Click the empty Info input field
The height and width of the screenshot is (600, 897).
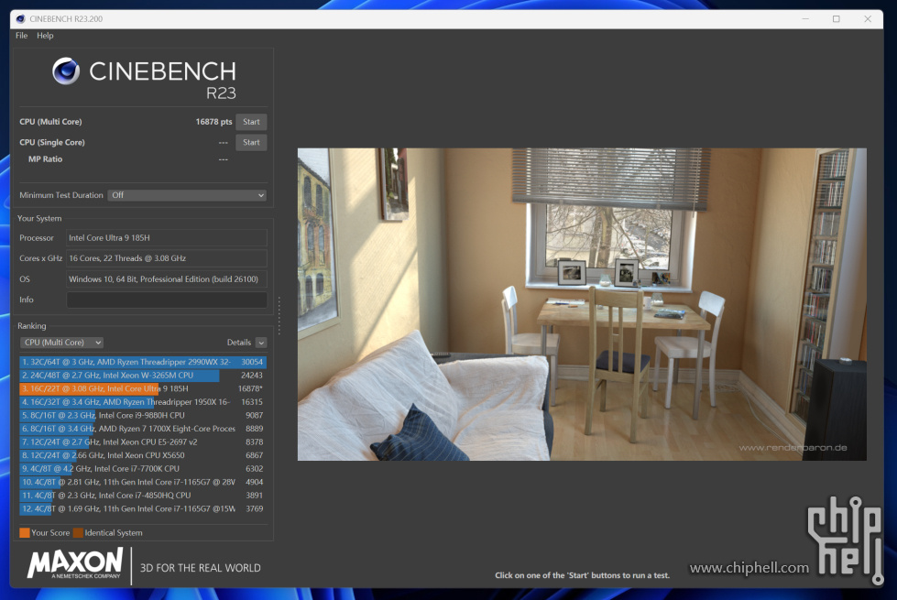[x=167, y=300]
